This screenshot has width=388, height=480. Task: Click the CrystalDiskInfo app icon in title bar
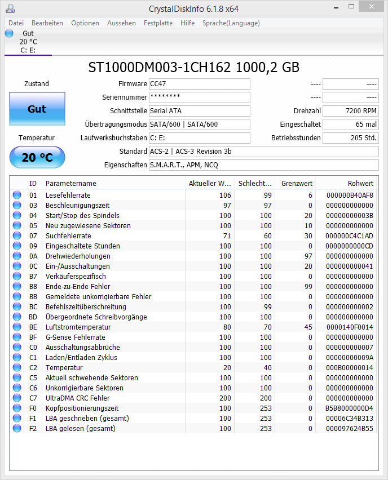(x=10, y=8)
